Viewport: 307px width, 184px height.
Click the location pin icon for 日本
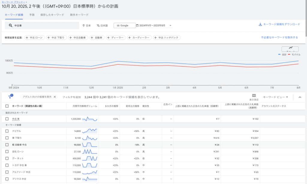[x=84, y=26]
